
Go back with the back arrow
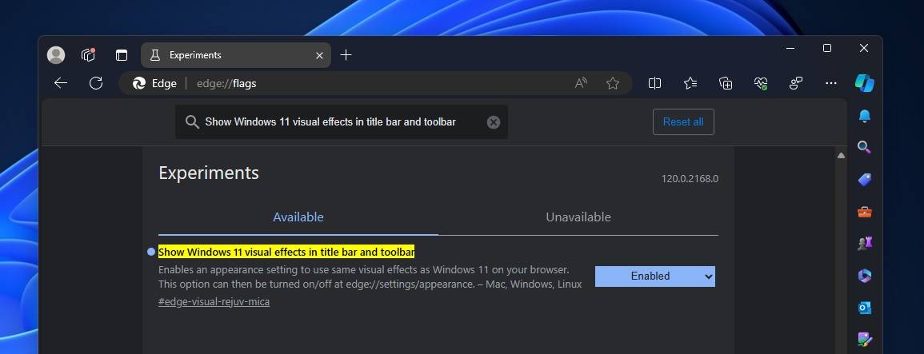click(x=61, y=83)
